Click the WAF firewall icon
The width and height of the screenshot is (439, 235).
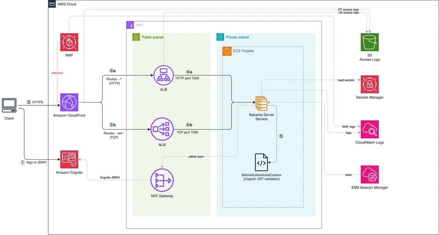[69, 42]
